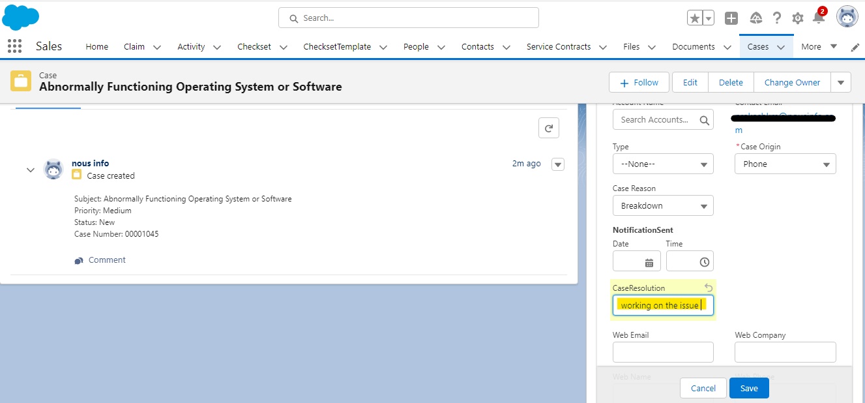Open the Help question mark icon
This screenshot has height=403, width=865.
tap(777, 18)
